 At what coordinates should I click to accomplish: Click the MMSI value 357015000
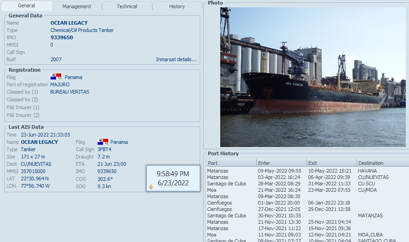(33, 171)
